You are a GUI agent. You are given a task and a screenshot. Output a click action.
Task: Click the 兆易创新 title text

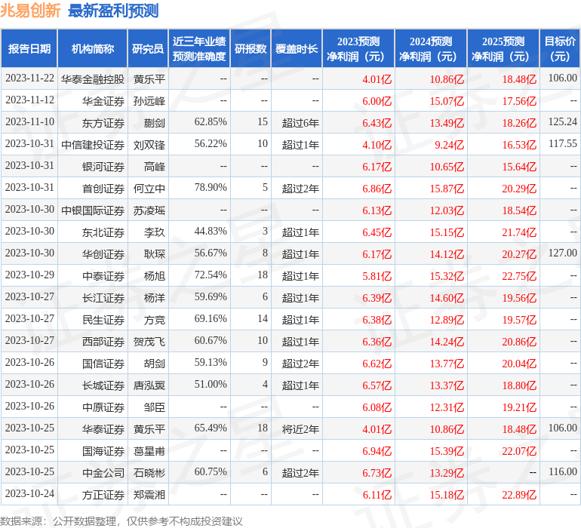pos(30,11)
